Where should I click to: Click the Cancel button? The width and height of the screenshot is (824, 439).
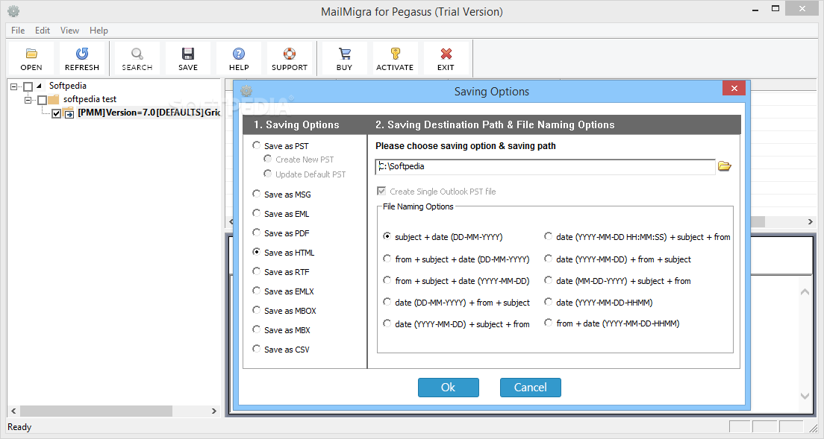(530, 388)
